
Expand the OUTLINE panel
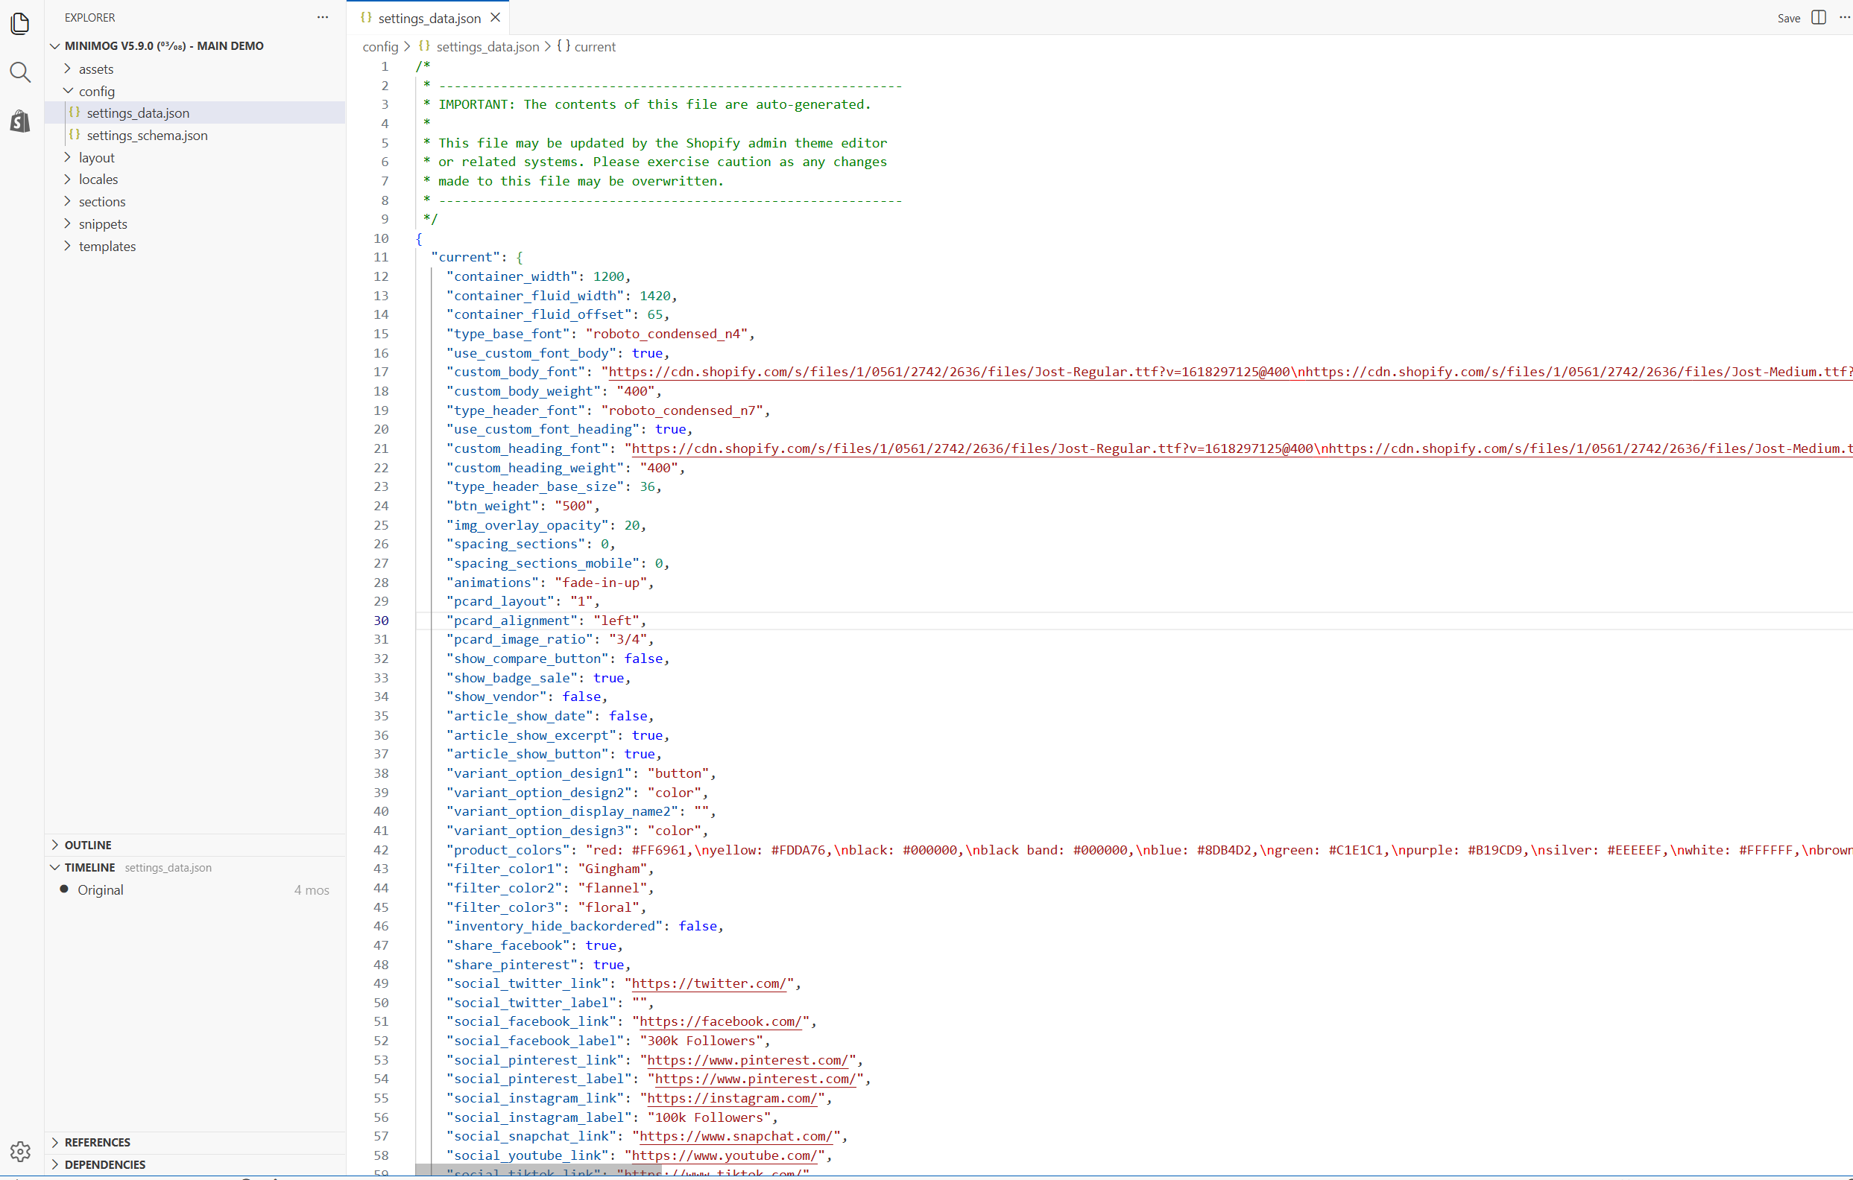[88, 845]
